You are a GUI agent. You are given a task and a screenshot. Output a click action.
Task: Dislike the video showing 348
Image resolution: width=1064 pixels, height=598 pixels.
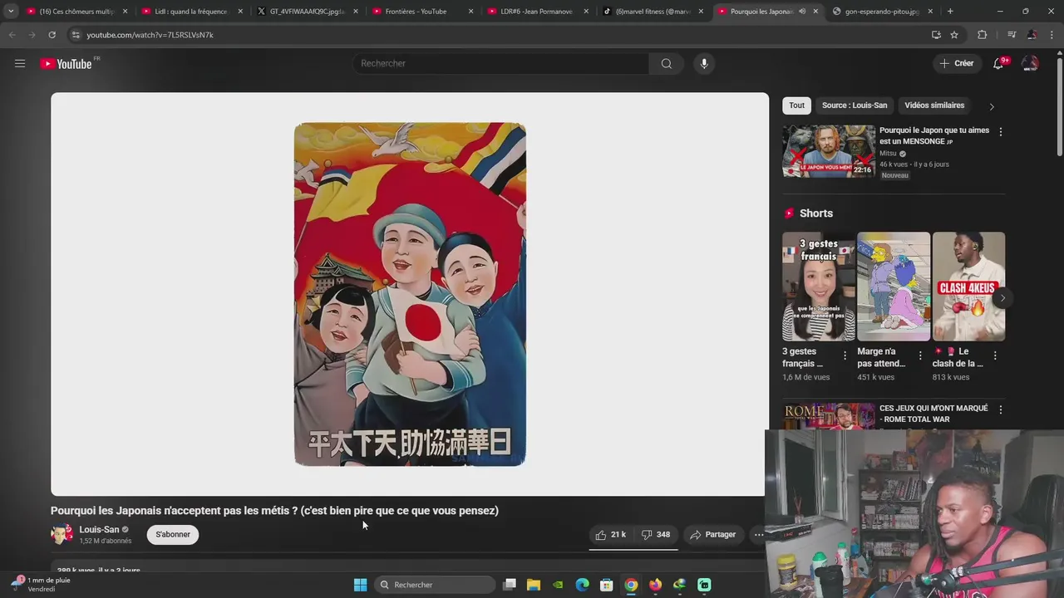[656, 535]
